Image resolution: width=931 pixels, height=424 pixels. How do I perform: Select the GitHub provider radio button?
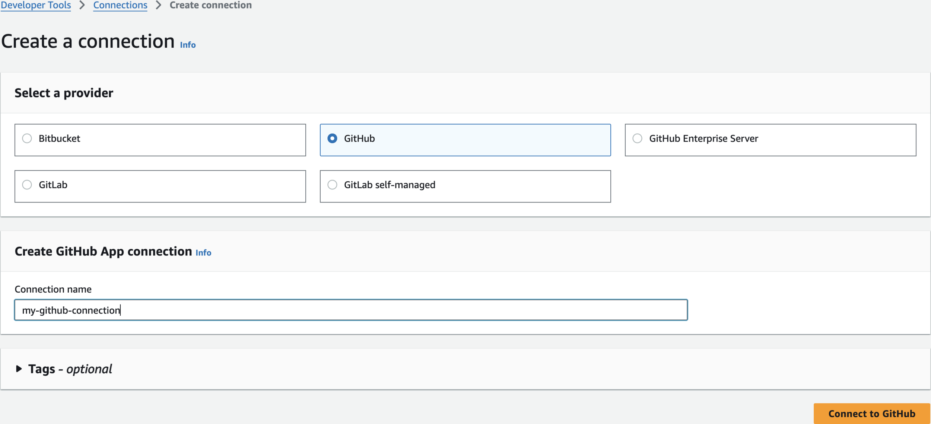coord(332,138)
